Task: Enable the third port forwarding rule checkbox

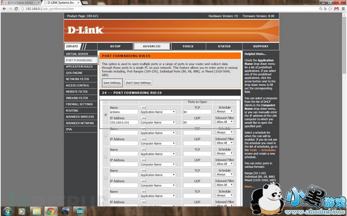Action: point(106,157)
